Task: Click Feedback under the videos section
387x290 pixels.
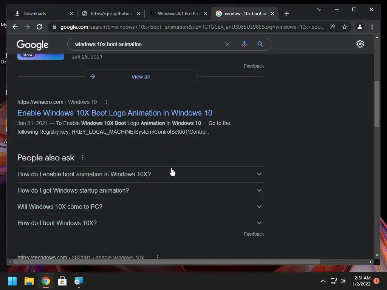Action: click(254, 66)
